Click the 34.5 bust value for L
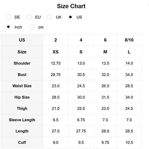 click(129, 75)
